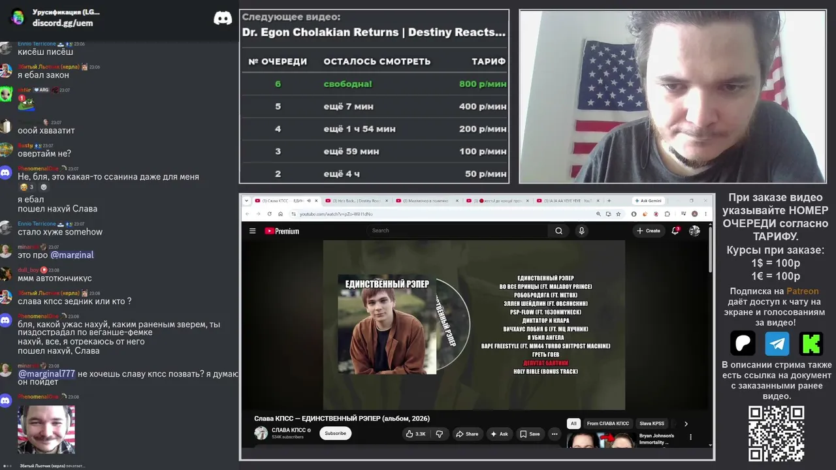Click the Telegram icon in the side panel
The height and width of the screenshot is (470, 836).
click(777, 343)
